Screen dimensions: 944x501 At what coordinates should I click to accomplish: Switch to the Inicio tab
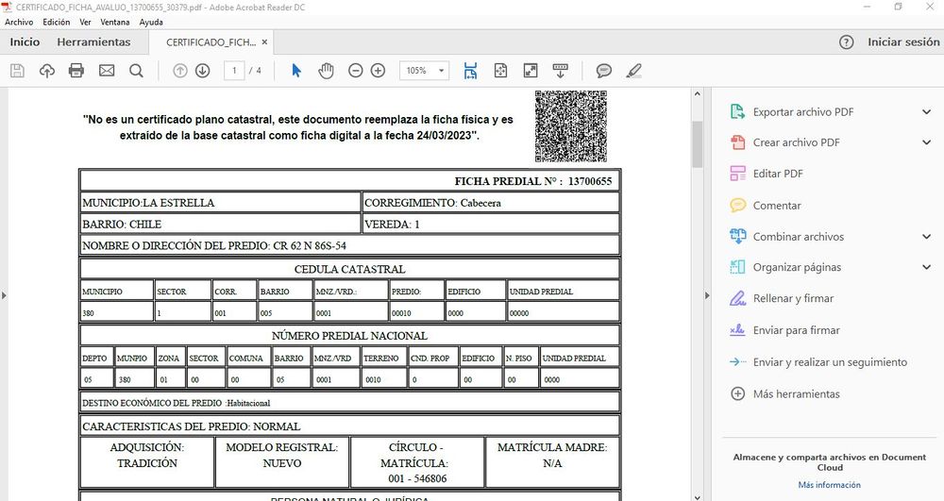click(x=25, y=42)
